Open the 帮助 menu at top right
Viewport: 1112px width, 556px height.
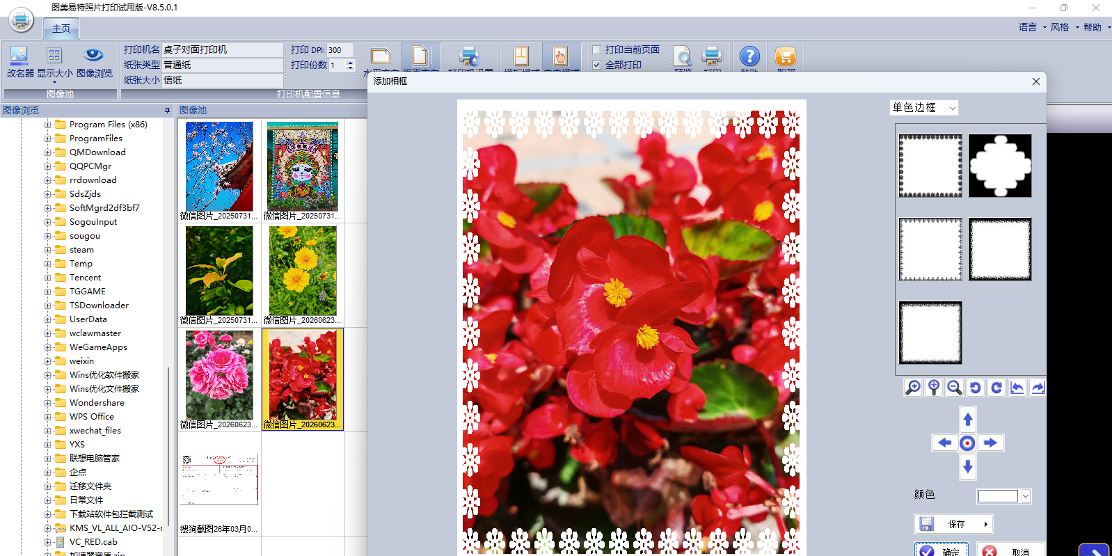pyautogui.click(x=1097, y=27)
